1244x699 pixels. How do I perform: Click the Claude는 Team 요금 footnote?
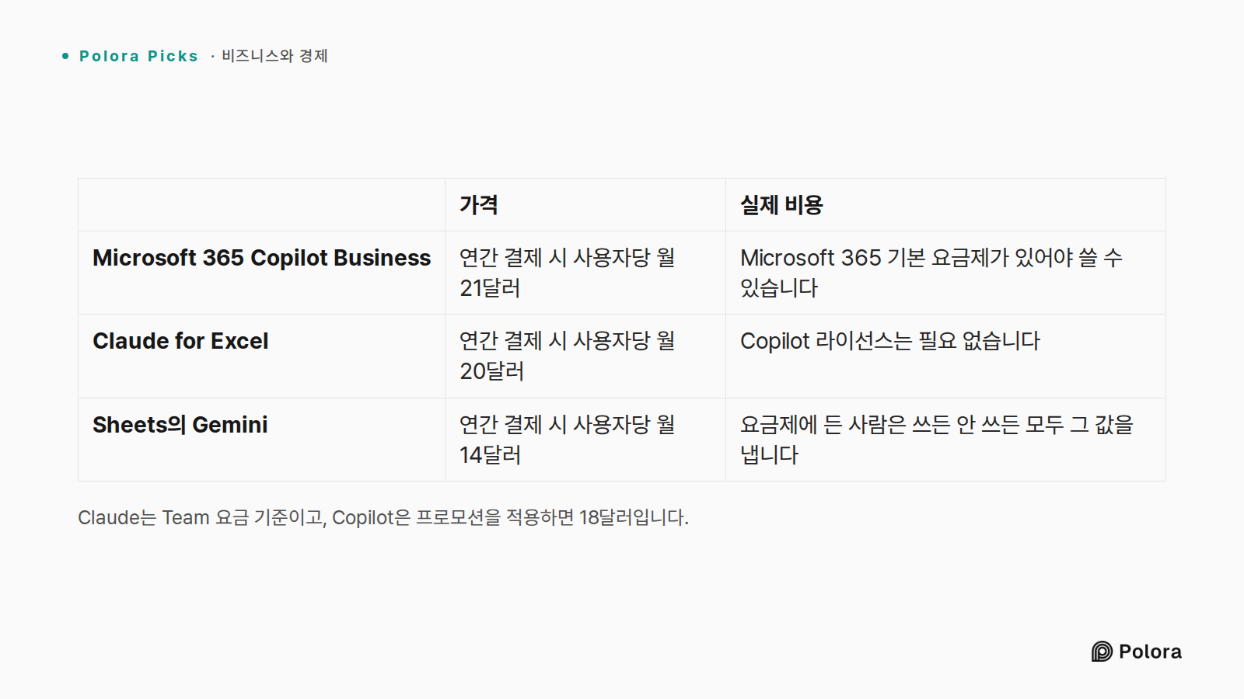click(x=383, y=517)
